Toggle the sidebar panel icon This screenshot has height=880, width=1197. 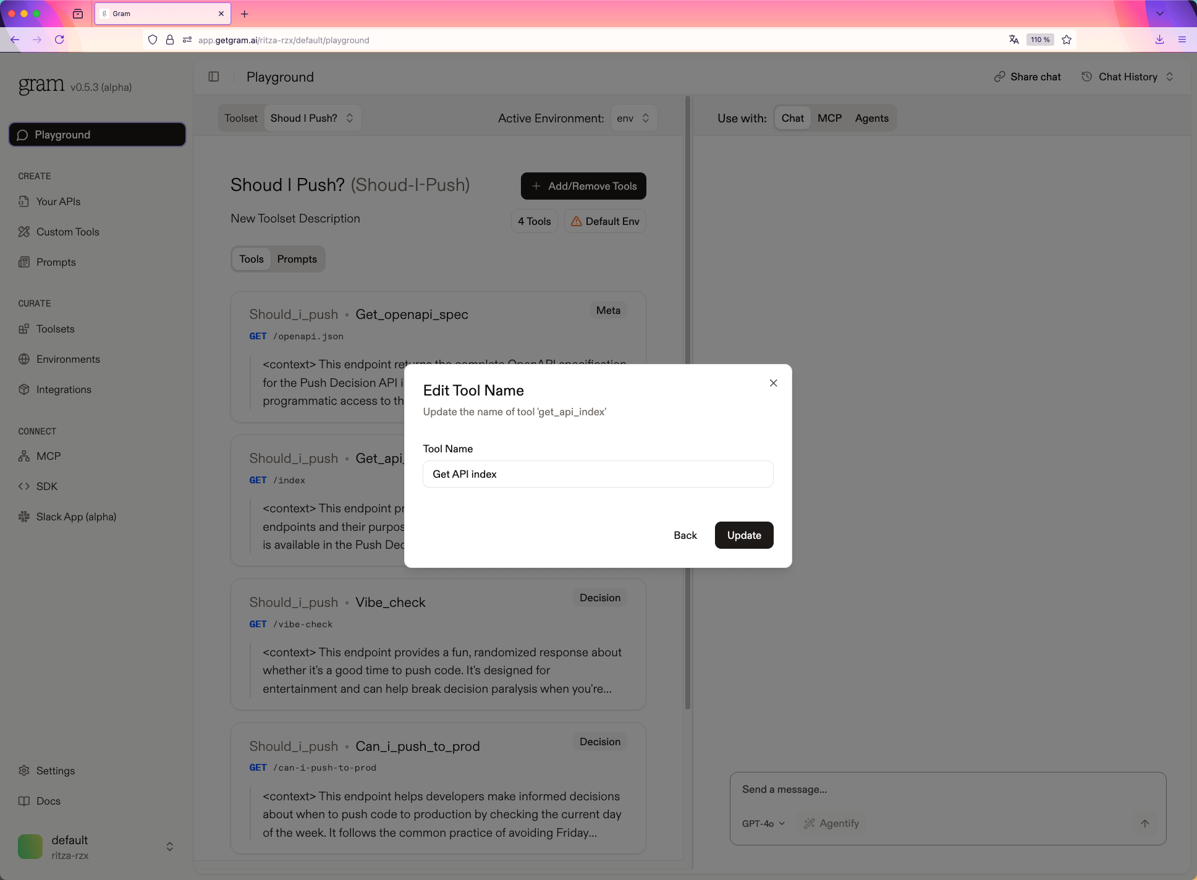point(214,77)
